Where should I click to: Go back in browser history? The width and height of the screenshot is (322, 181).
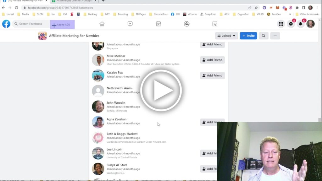3,8
